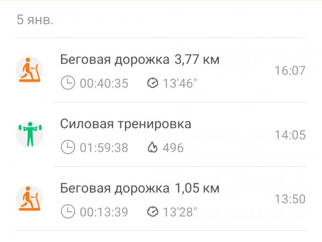Tap the clock icon beside 01:59:38
Viewport: 322px width, 242px height.
[x=68, y=148]
